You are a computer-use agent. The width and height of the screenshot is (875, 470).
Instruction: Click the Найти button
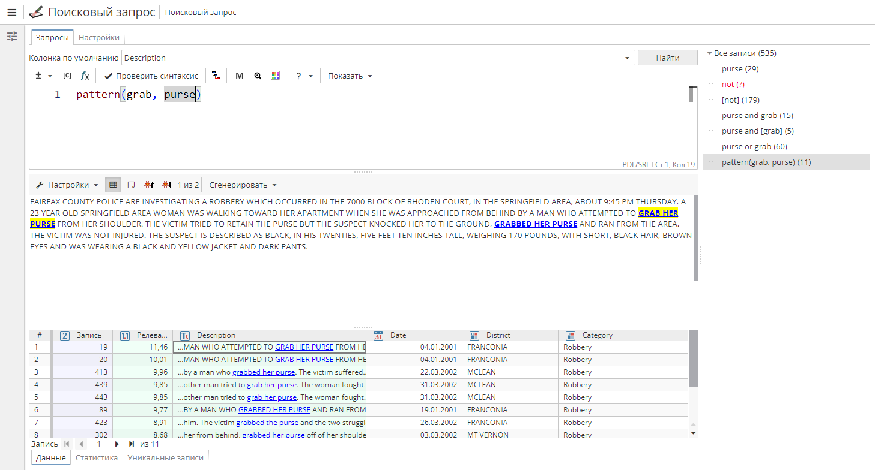click(x=668, y=58)
